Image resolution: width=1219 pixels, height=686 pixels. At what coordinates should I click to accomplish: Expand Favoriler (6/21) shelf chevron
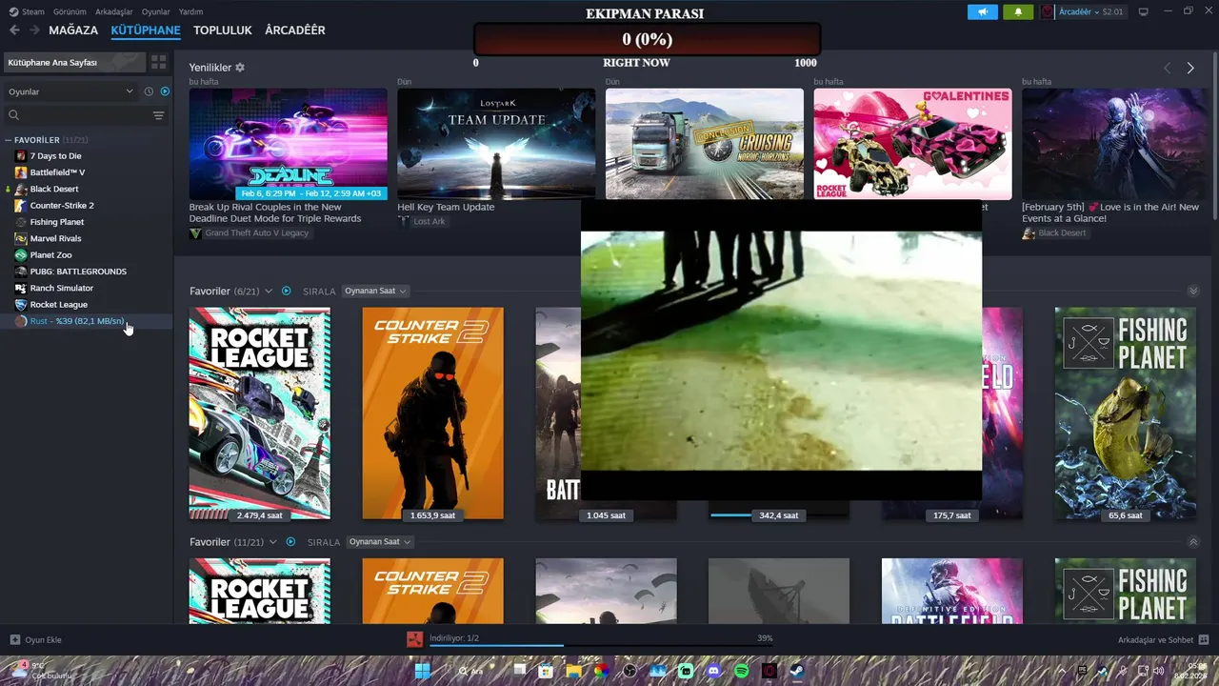pyautogui.click(x=269, y=291)
